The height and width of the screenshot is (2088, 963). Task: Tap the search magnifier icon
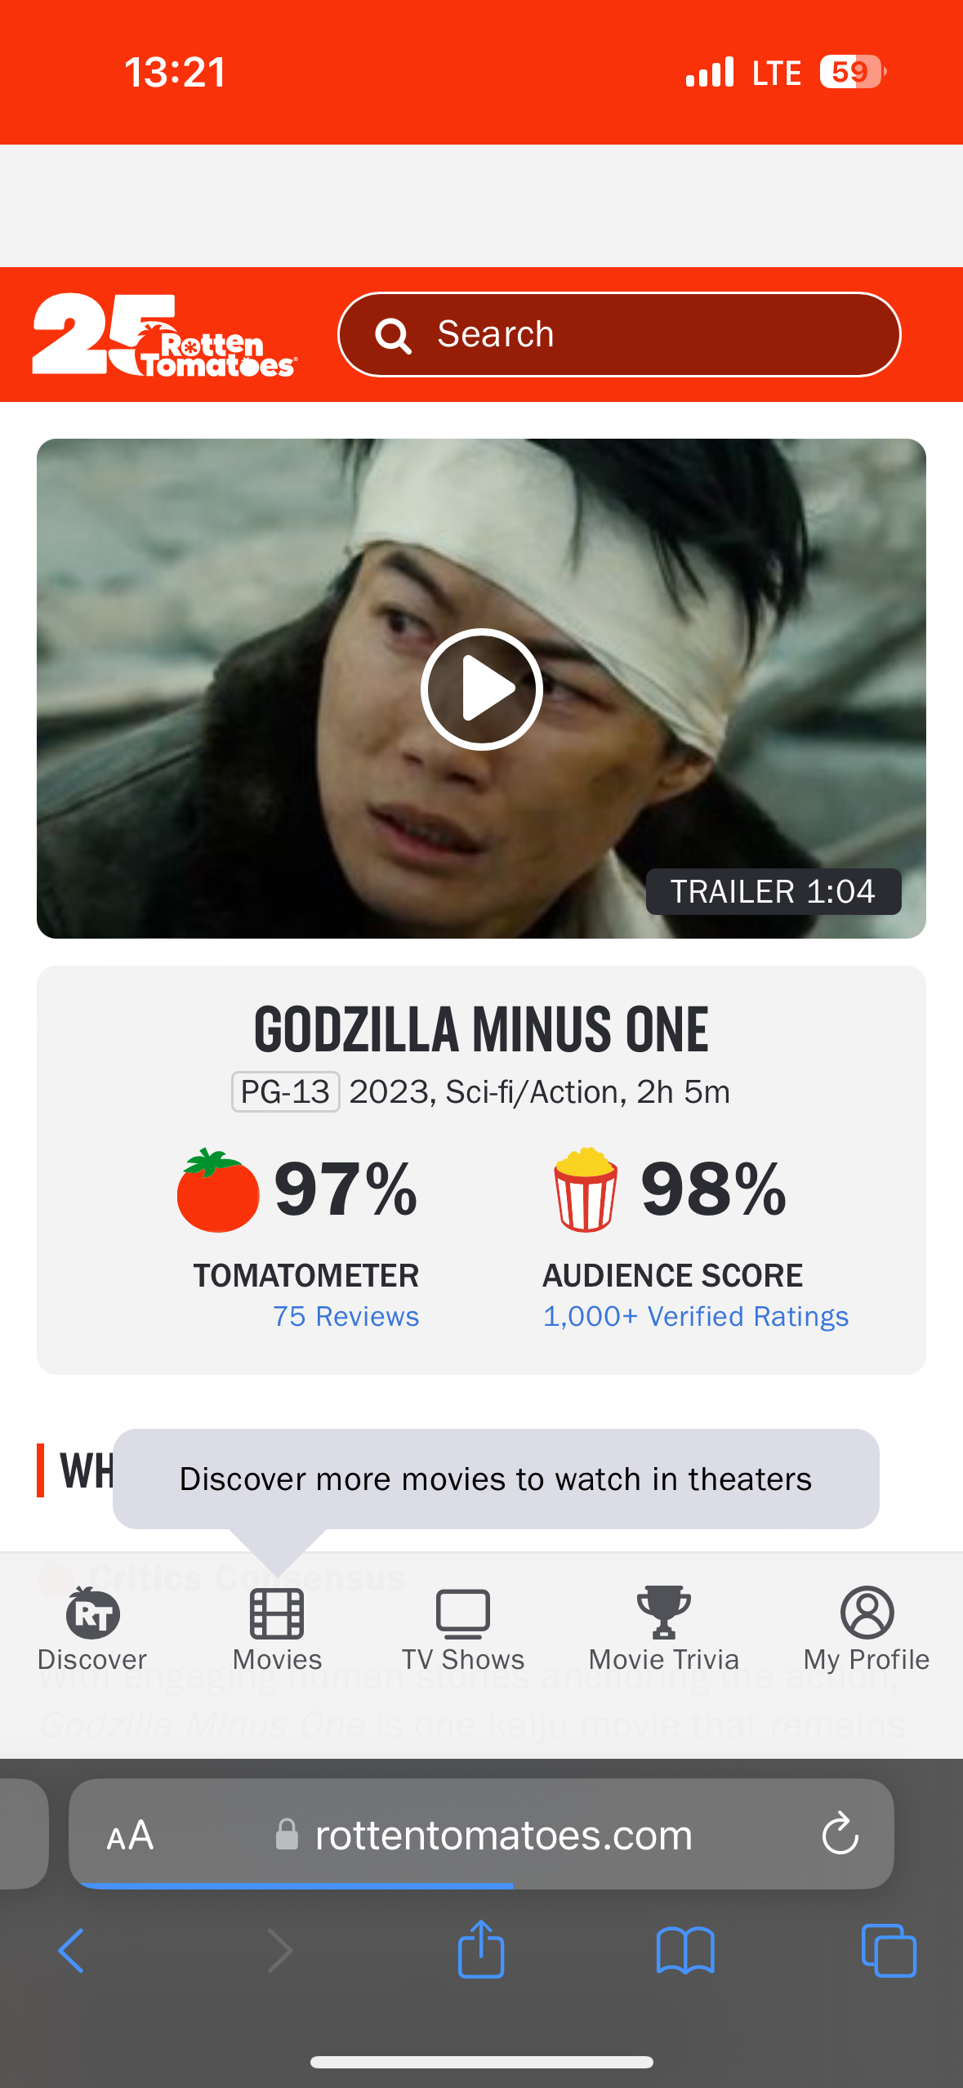click(393, 336)
